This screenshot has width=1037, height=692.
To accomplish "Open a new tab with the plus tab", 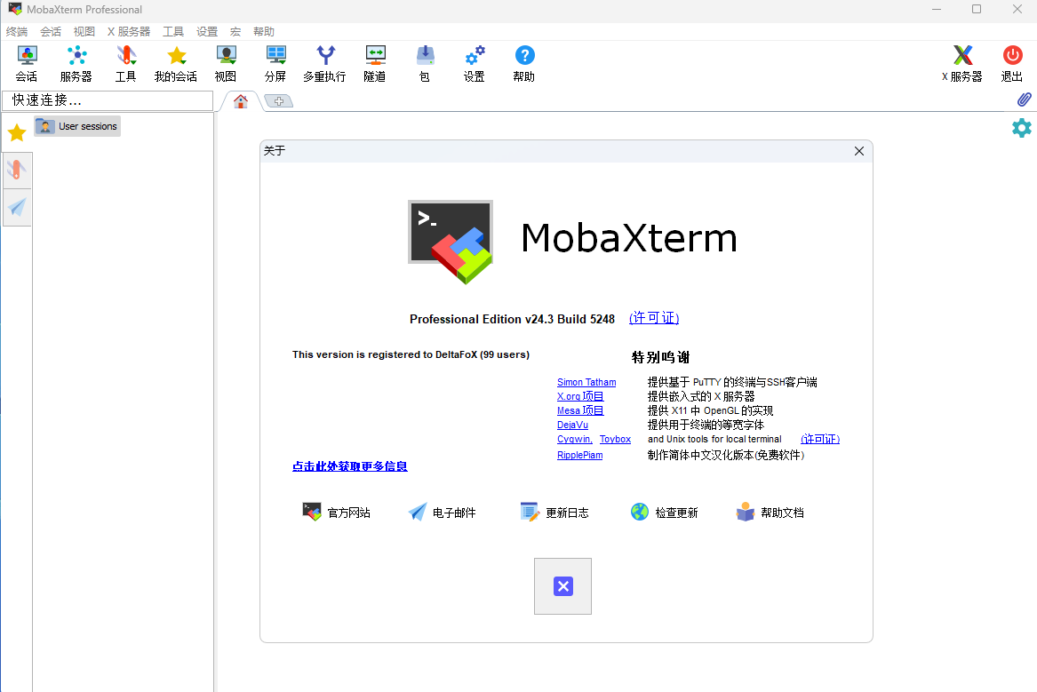I will pyautogui.click(x=278, y=101).
